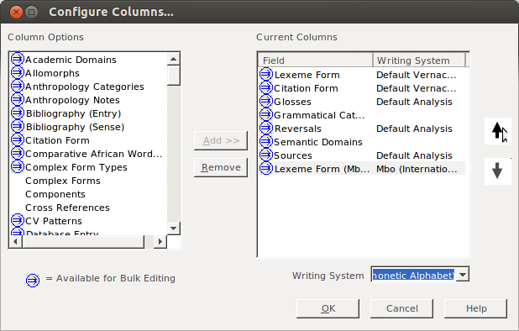Move selected column down with arrow
Viewport: 519px width, 331px height.
pos(497,171)
